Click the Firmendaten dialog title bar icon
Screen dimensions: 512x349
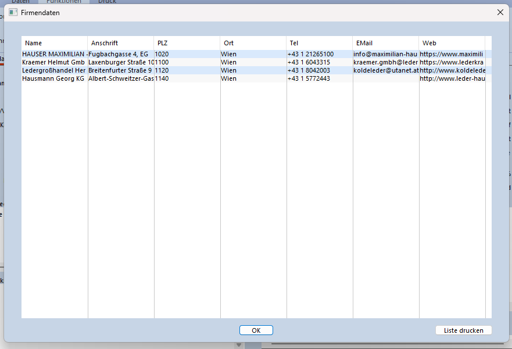pos(12,12)
